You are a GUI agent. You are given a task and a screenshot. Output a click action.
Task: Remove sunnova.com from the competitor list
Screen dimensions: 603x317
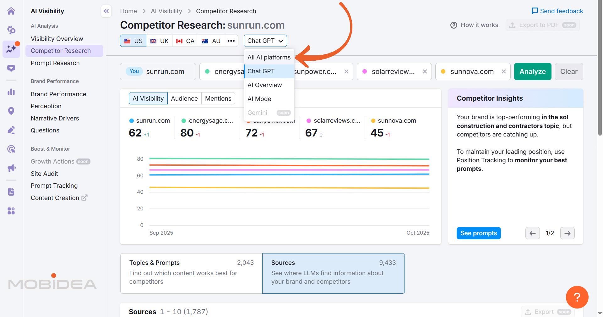pos(504,71)
